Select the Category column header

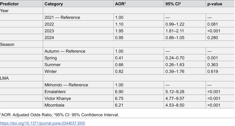(53, 4)
